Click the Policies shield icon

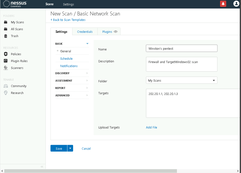(6, 54)
